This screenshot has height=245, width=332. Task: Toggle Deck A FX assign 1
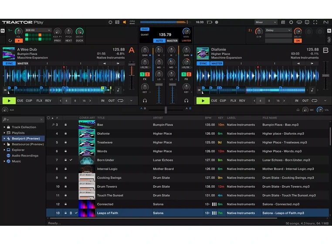[142, 74]
